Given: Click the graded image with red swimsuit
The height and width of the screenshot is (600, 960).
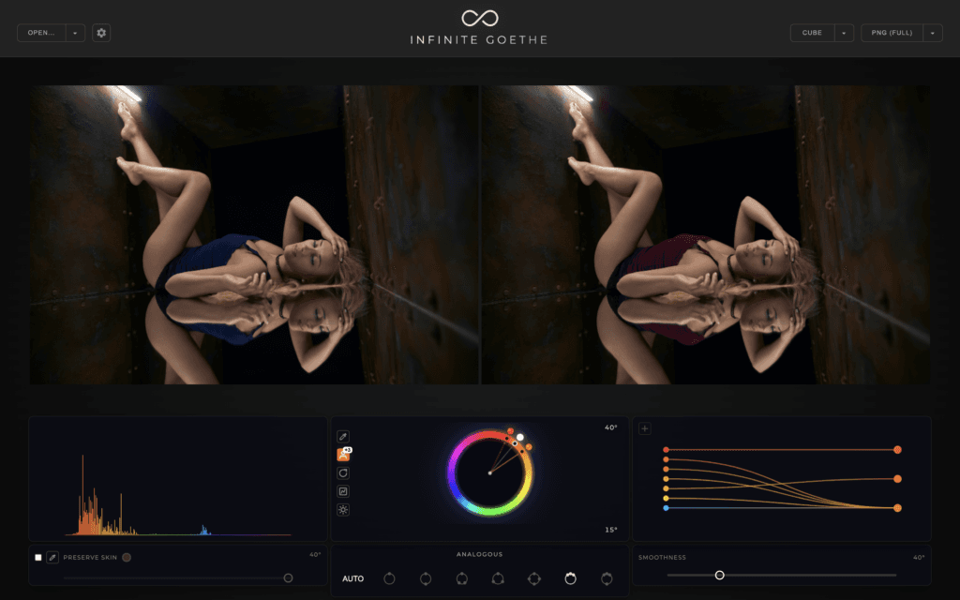Looking at the screenshot, I should coord(705,234).
